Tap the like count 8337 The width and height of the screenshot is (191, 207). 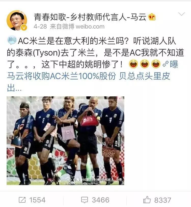pyautogui.click(x=163, y=200)
